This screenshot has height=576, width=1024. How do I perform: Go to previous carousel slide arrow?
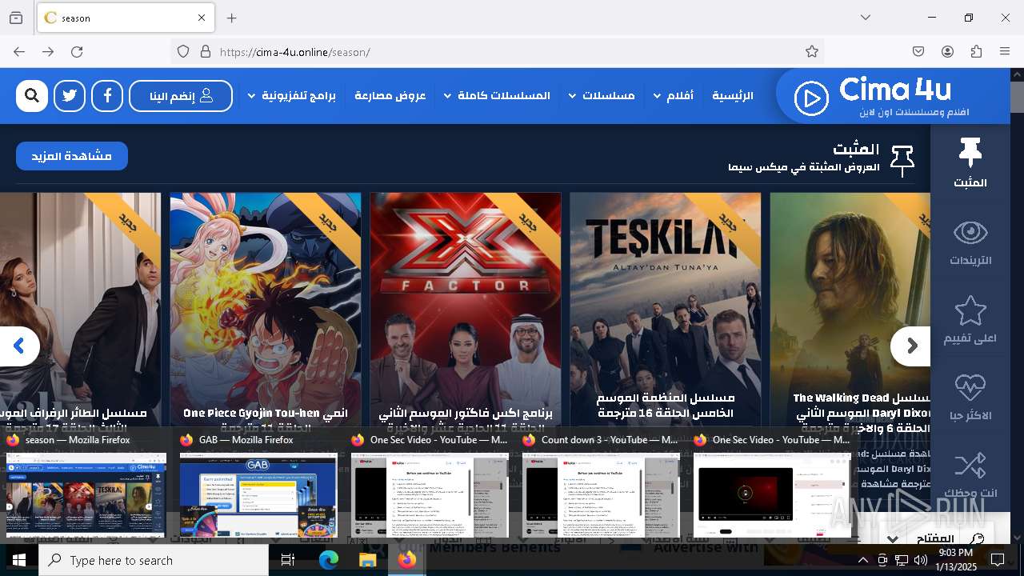(x=19, y=346)
